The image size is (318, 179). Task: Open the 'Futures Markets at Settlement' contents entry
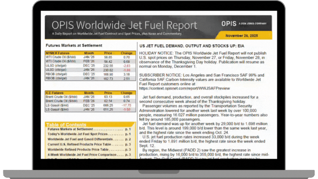(70, 129)
